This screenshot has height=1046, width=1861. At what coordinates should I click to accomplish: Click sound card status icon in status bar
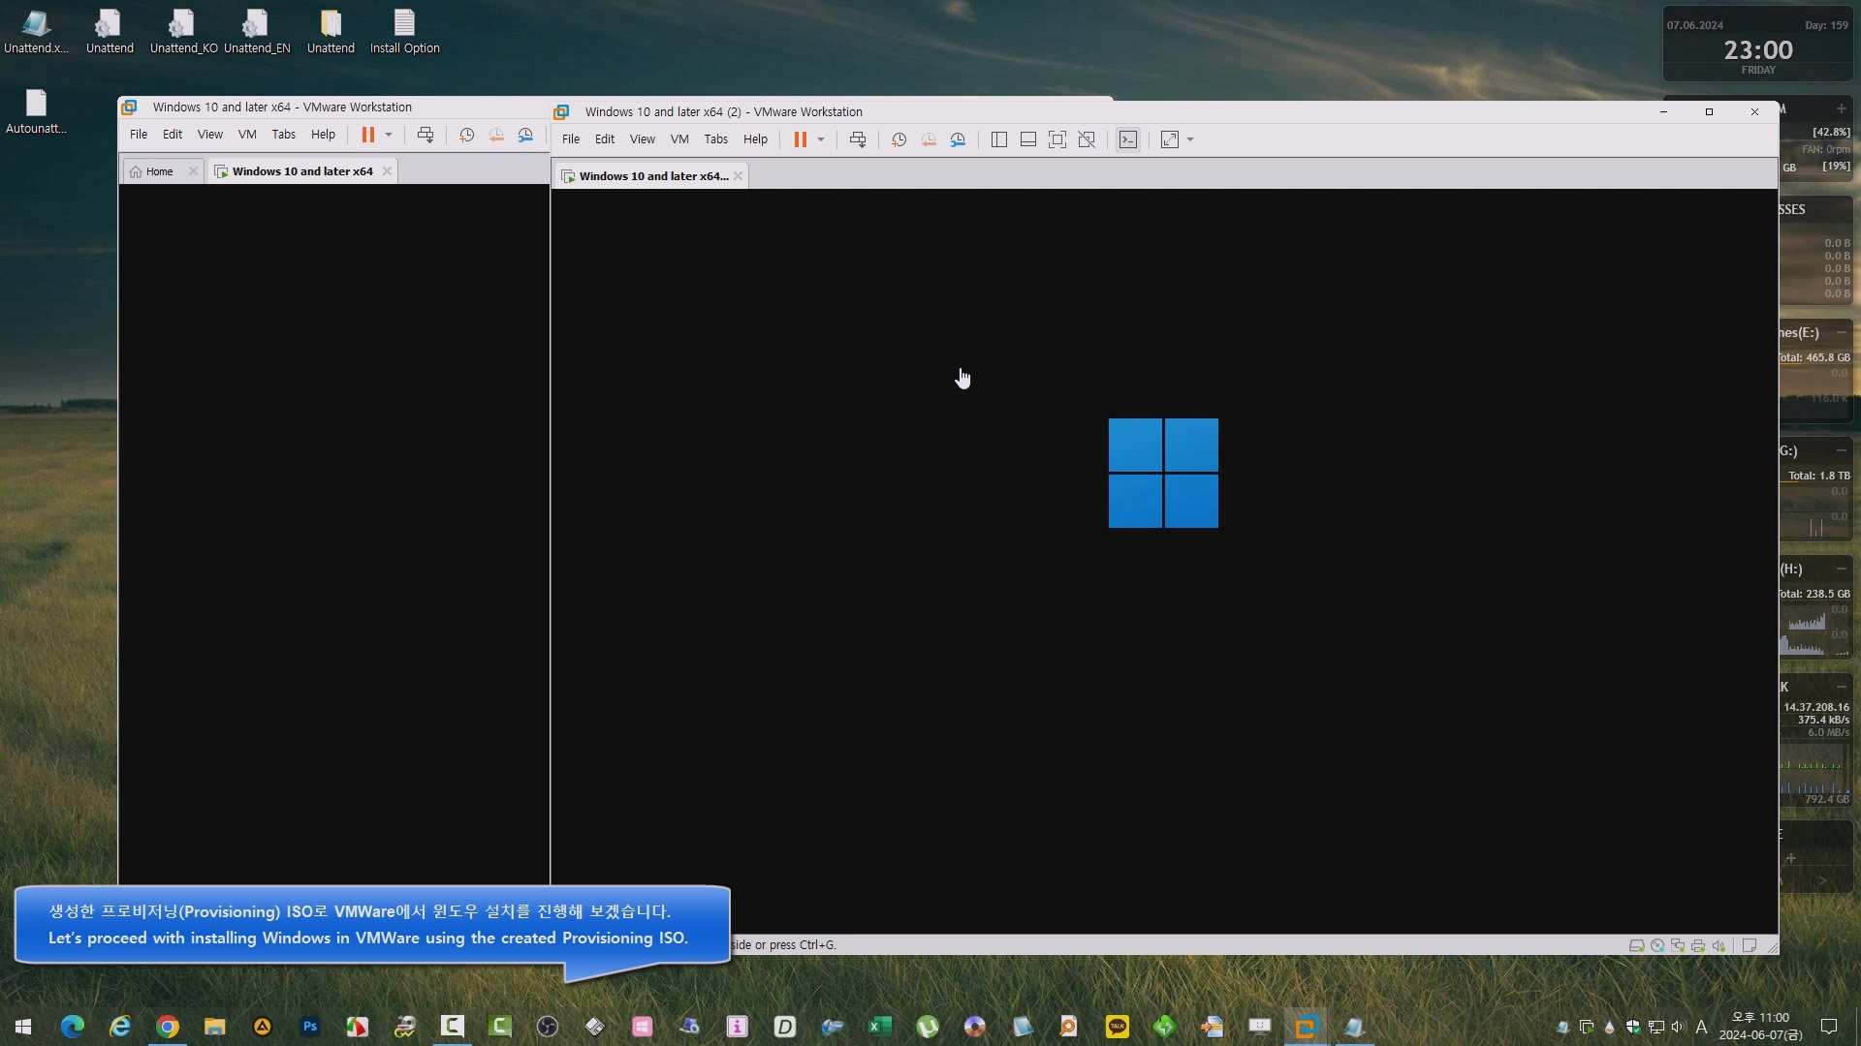1719,945
